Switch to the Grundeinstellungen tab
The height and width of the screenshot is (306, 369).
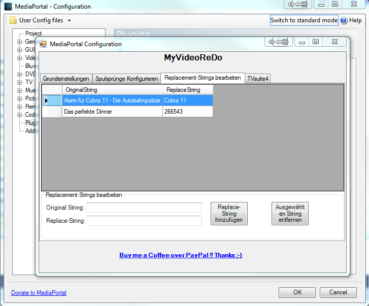point(66,79)
